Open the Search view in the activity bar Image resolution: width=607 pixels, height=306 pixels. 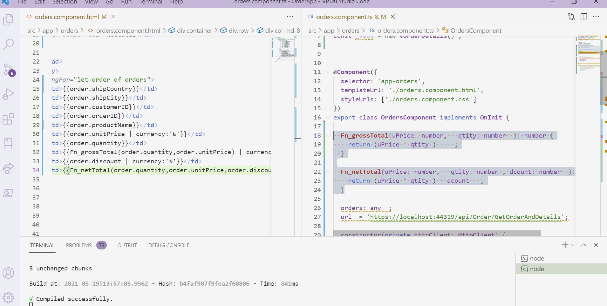[8, 44]
